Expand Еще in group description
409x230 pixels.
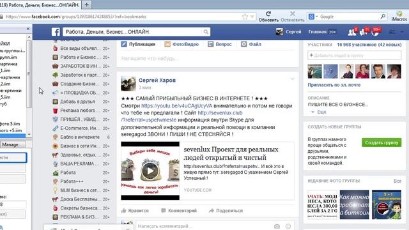[x=321, y=112]
